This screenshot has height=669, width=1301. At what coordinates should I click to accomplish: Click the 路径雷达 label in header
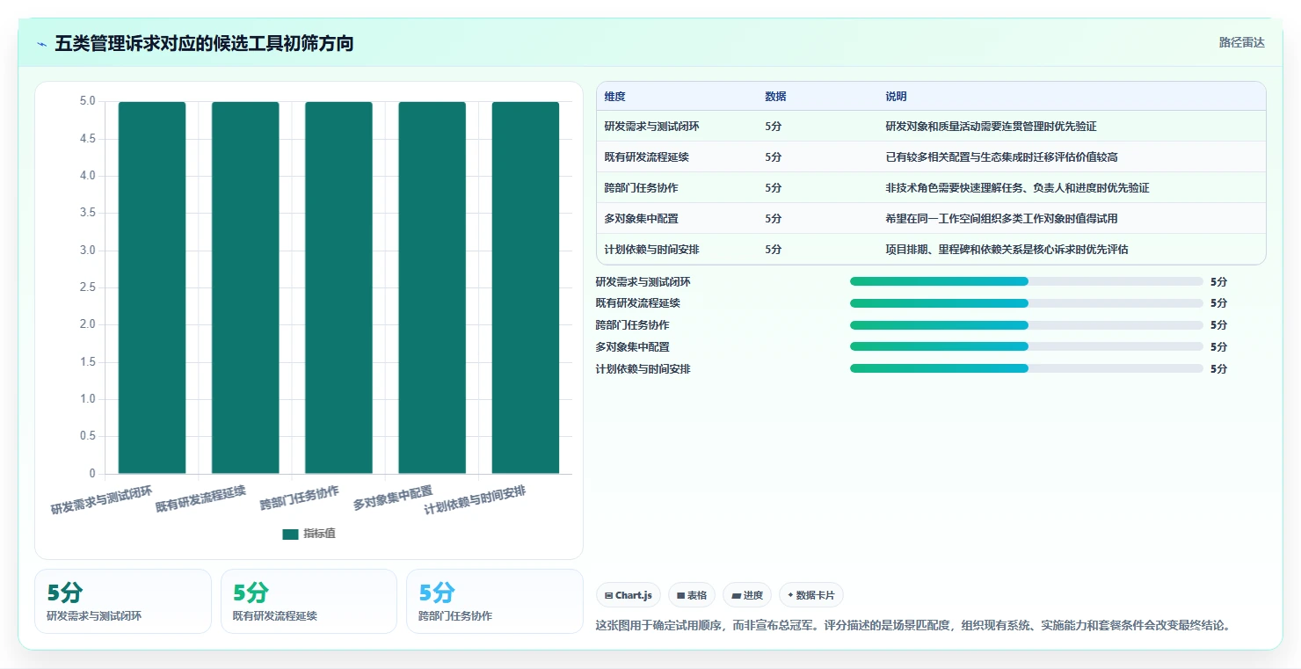click(1241, 42)
